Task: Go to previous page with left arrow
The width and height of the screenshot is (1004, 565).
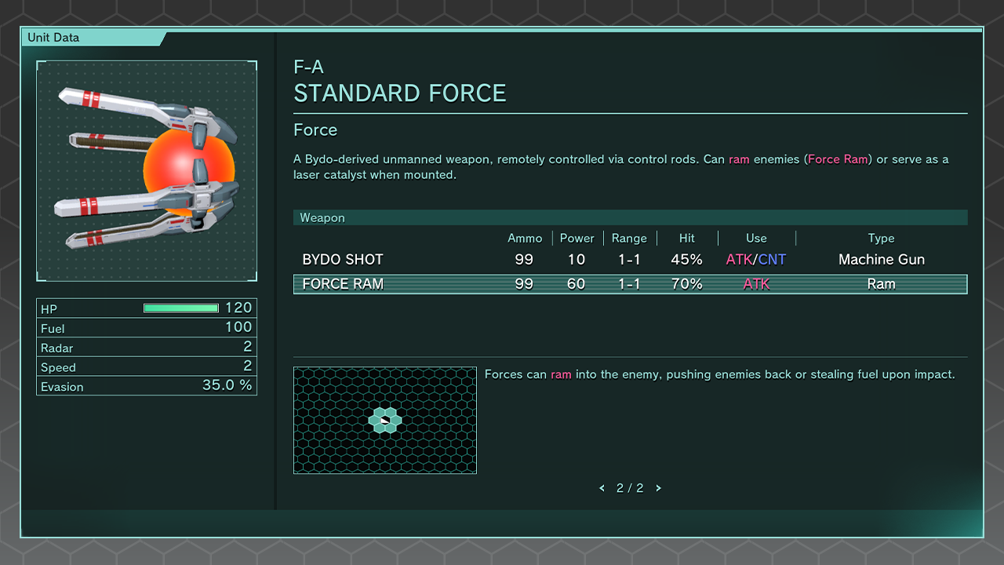Action: click(x=602, y=488)
